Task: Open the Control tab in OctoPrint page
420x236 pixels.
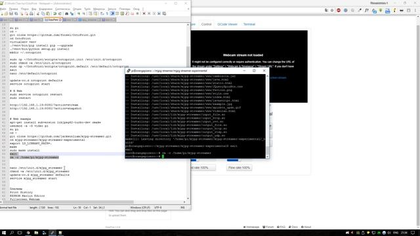Action: [206, 24]
